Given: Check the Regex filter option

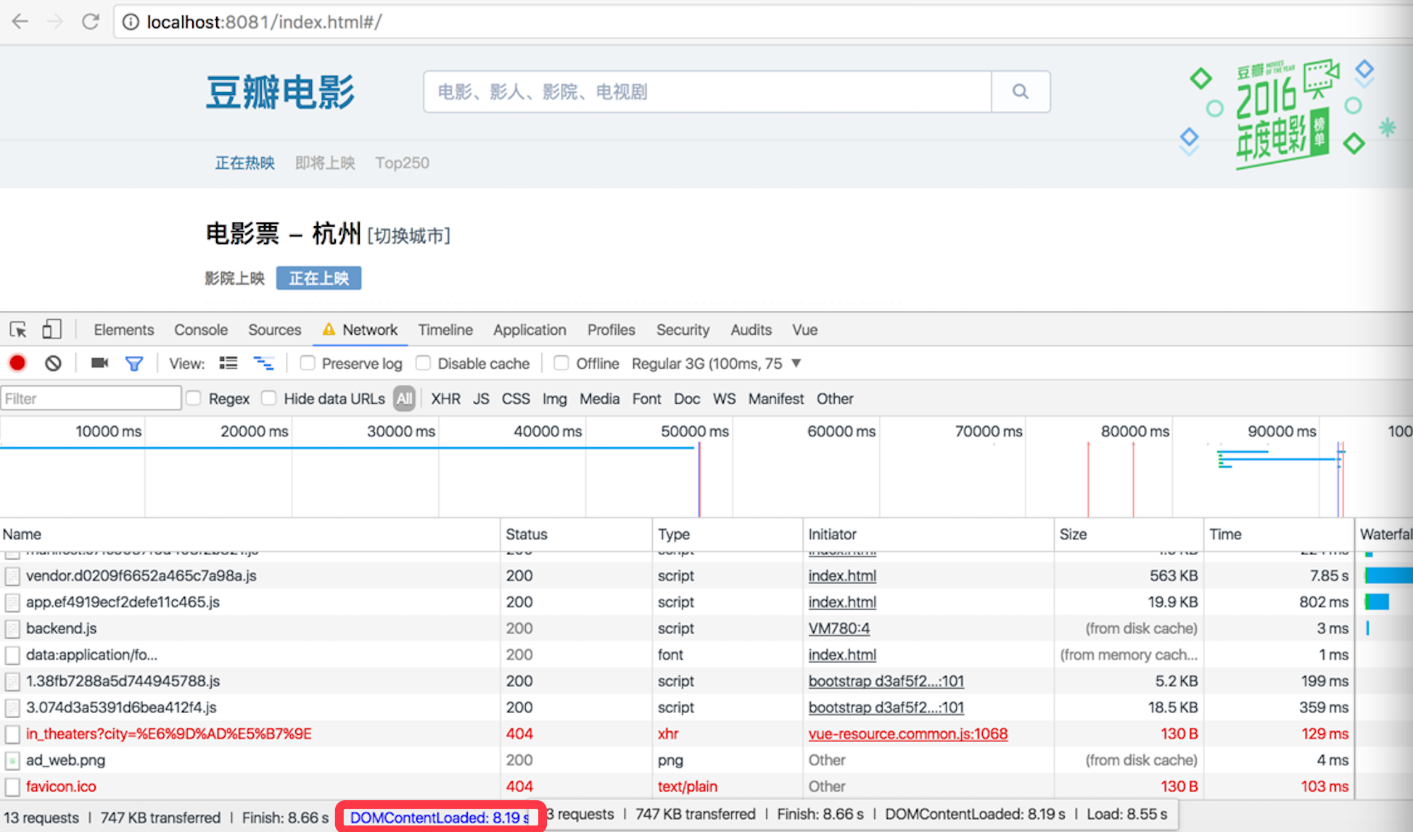Looking at the screenshot, I should coord(194,398).
